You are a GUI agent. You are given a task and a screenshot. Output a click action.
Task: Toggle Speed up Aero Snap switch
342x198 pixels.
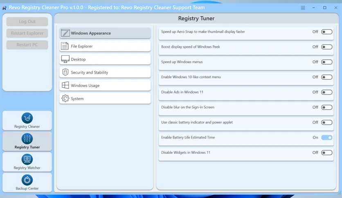[x=327, y=32]
